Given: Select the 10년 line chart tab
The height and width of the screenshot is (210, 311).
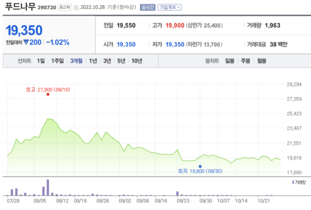Looking at the screenshot, I should (137, 61).
